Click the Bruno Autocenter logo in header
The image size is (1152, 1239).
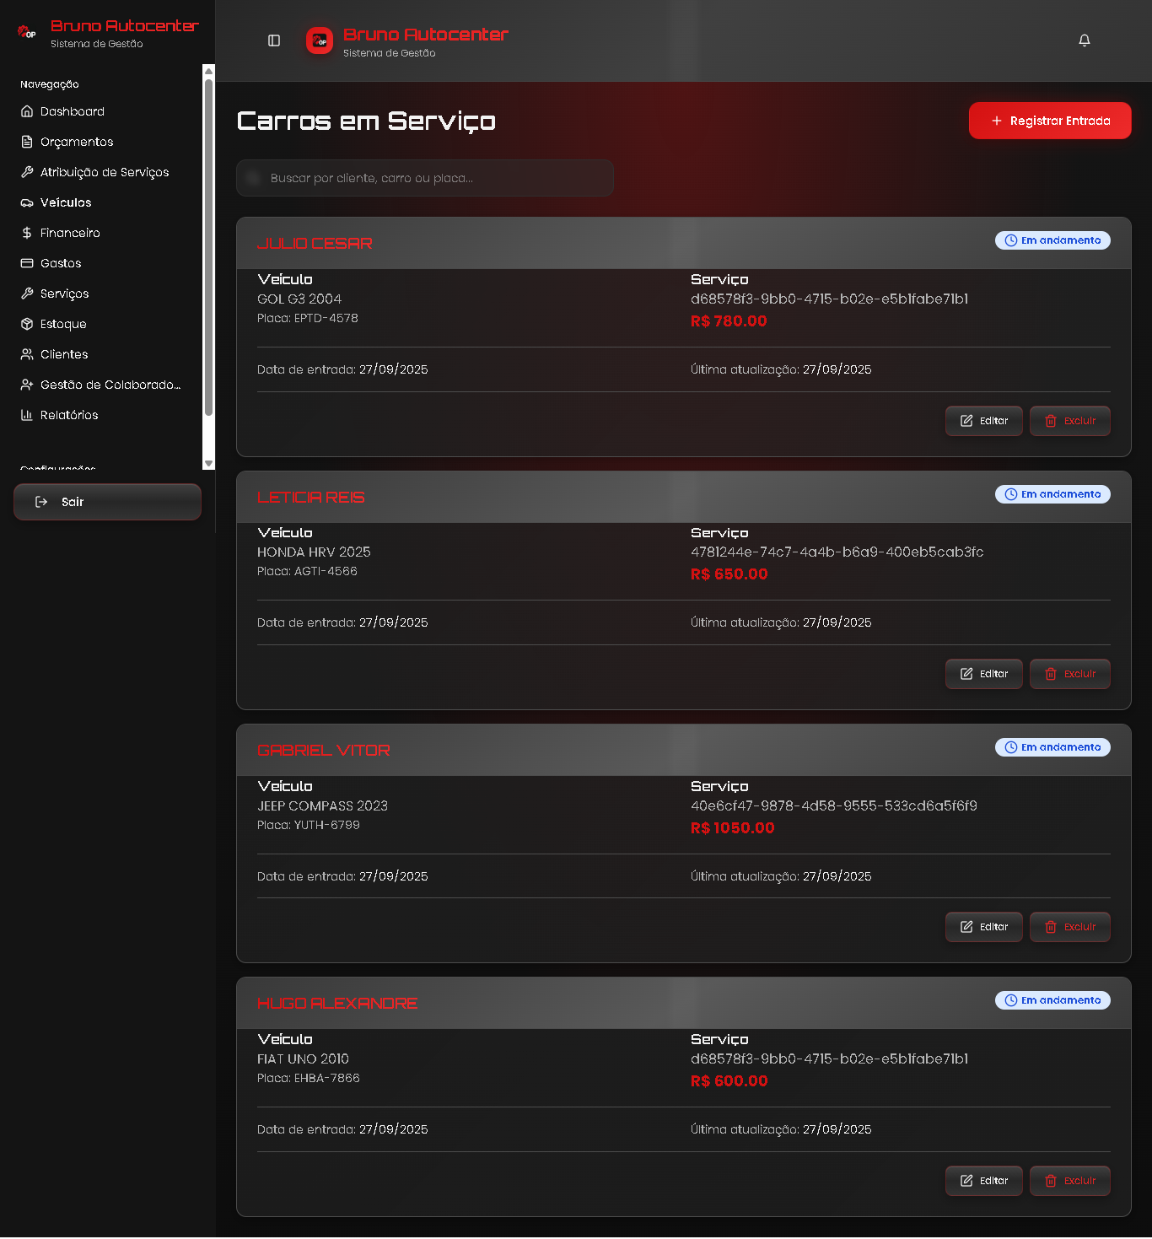[x=320, y=40]
